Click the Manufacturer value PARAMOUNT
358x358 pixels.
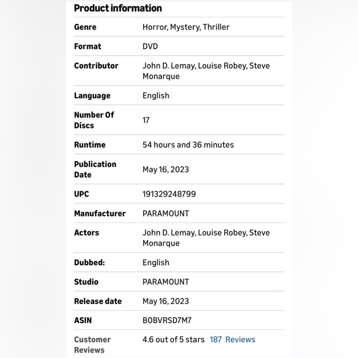[x=165, y=213]
